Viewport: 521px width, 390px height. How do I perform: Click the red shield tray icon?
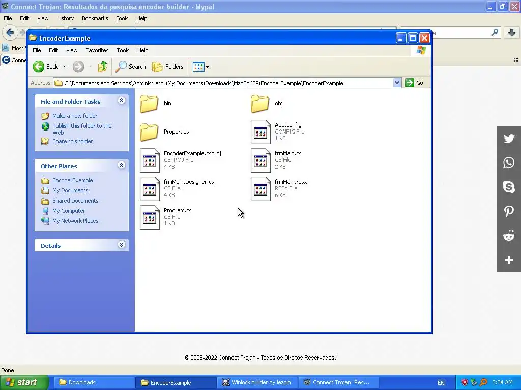point(465,382)
